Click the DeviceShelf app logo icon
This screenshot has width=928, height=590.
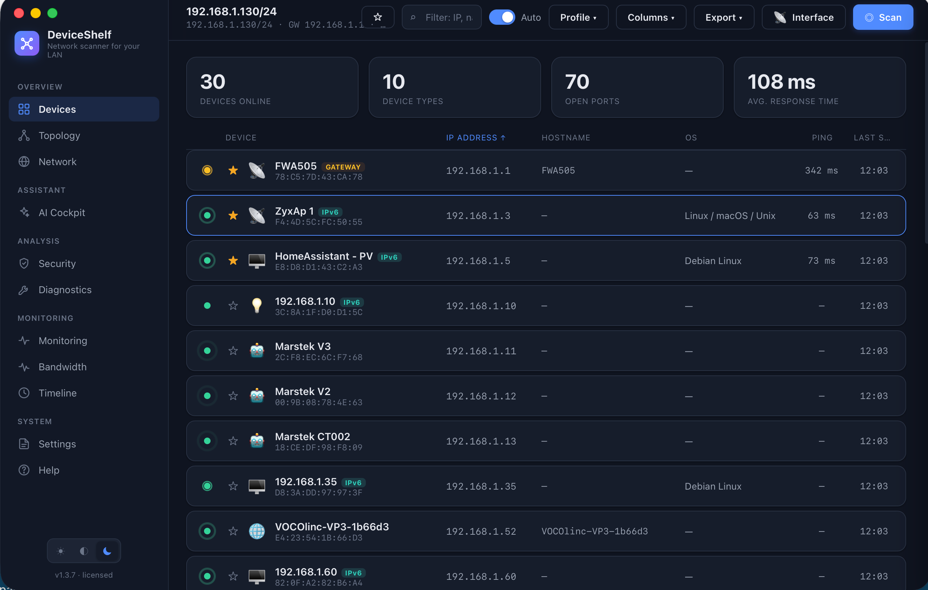(27, 43)
